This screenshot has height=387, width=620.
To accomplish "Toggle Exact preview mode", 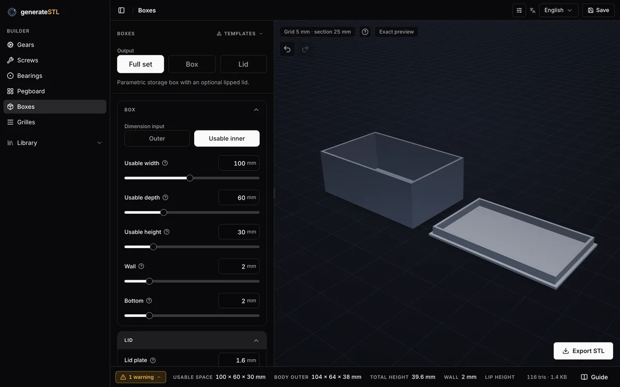I will 396,32.
